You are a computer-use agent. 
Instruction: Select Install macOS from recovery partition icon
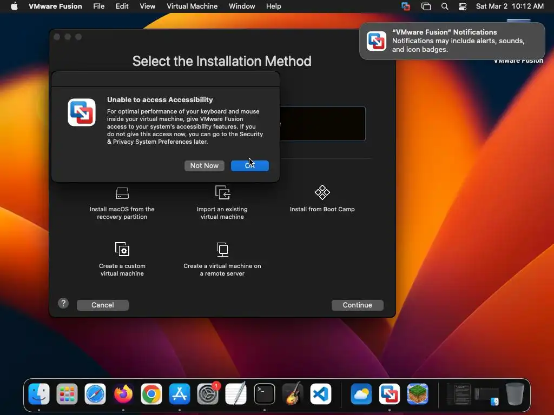click(x=122, y=193)
